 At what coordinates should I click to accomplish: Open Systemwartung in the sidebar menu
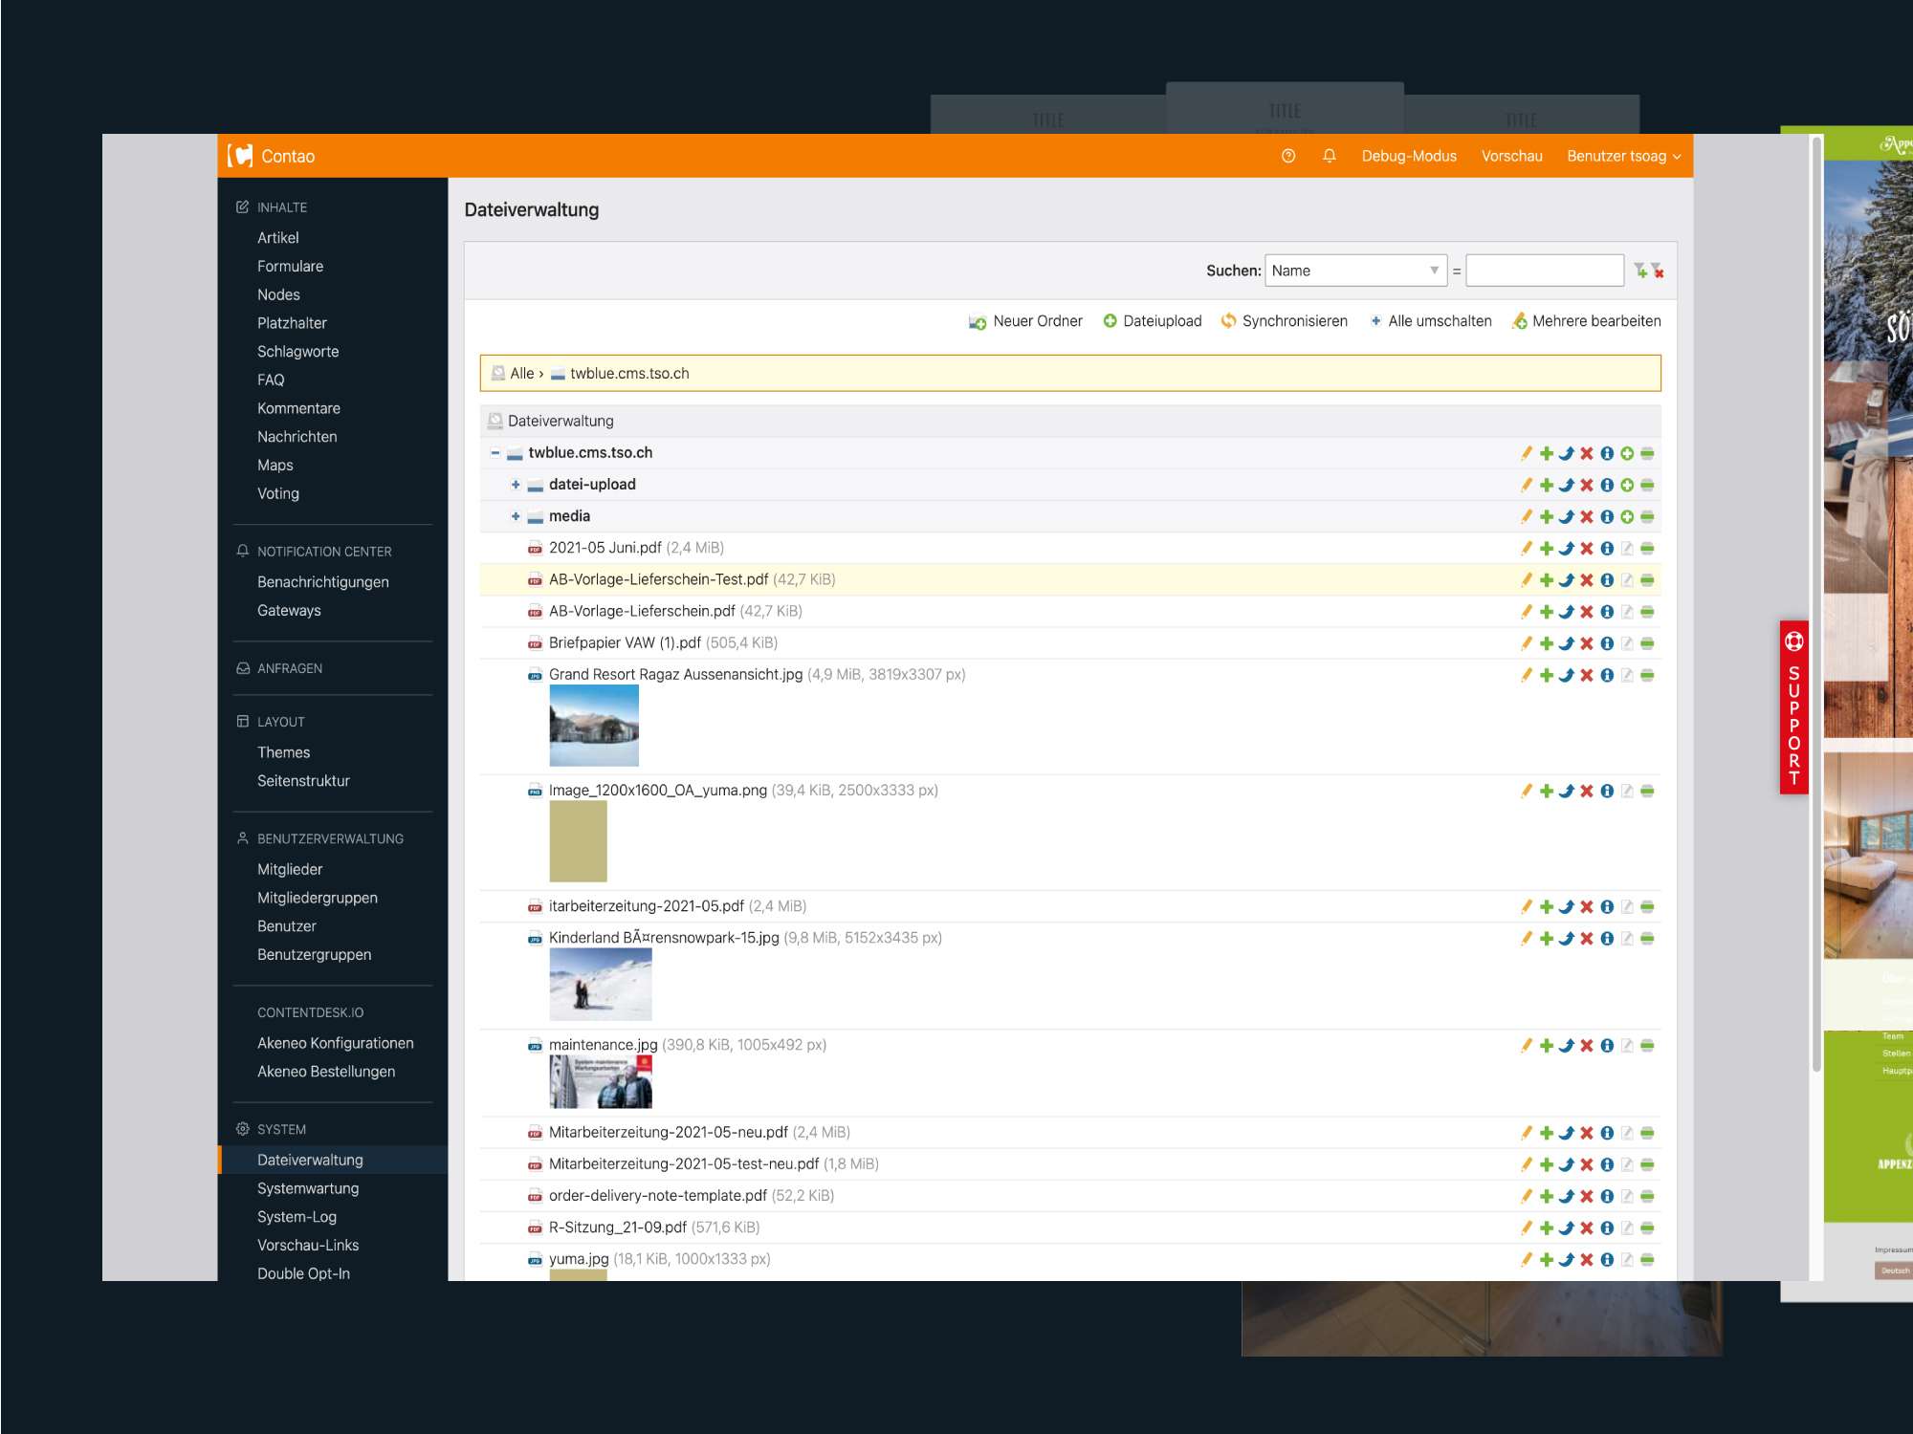click(308, 1188)
